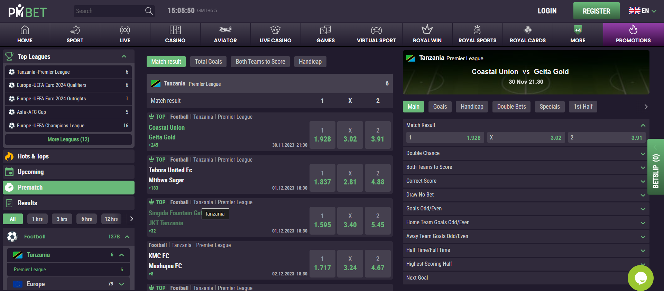Open Royal Cards
The image size is (664, 291).
(527, 35)
